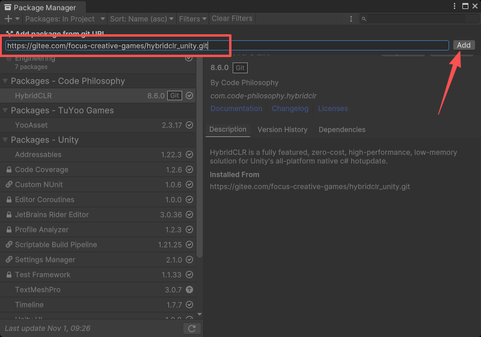Maximize the Package Manager window
The height and width of the screenshot is (337, 481).
tap(465, 6)
